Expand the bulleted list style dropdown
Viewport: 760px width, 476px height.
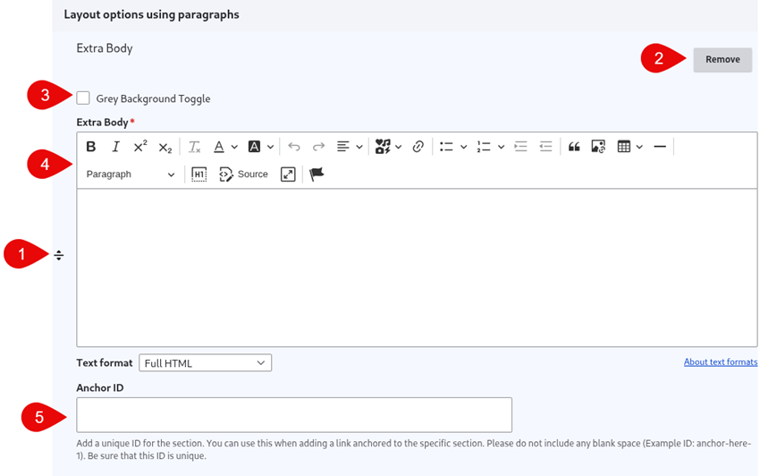tap(463, 147)
